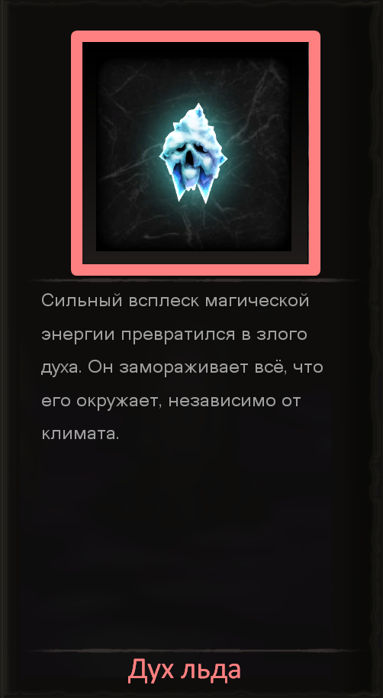The image size is (383, 698).
Task: Click the line Сильный всплеск магической
Action: 175,301
